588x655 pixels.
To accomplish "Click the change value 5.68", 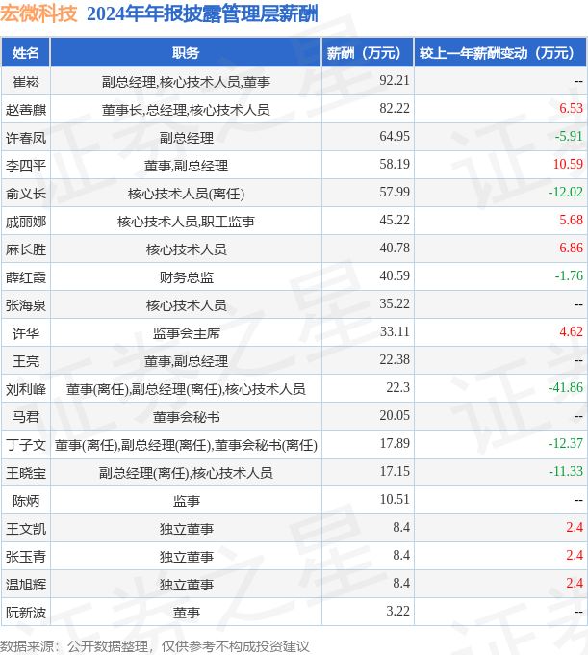I will (571, 221).
